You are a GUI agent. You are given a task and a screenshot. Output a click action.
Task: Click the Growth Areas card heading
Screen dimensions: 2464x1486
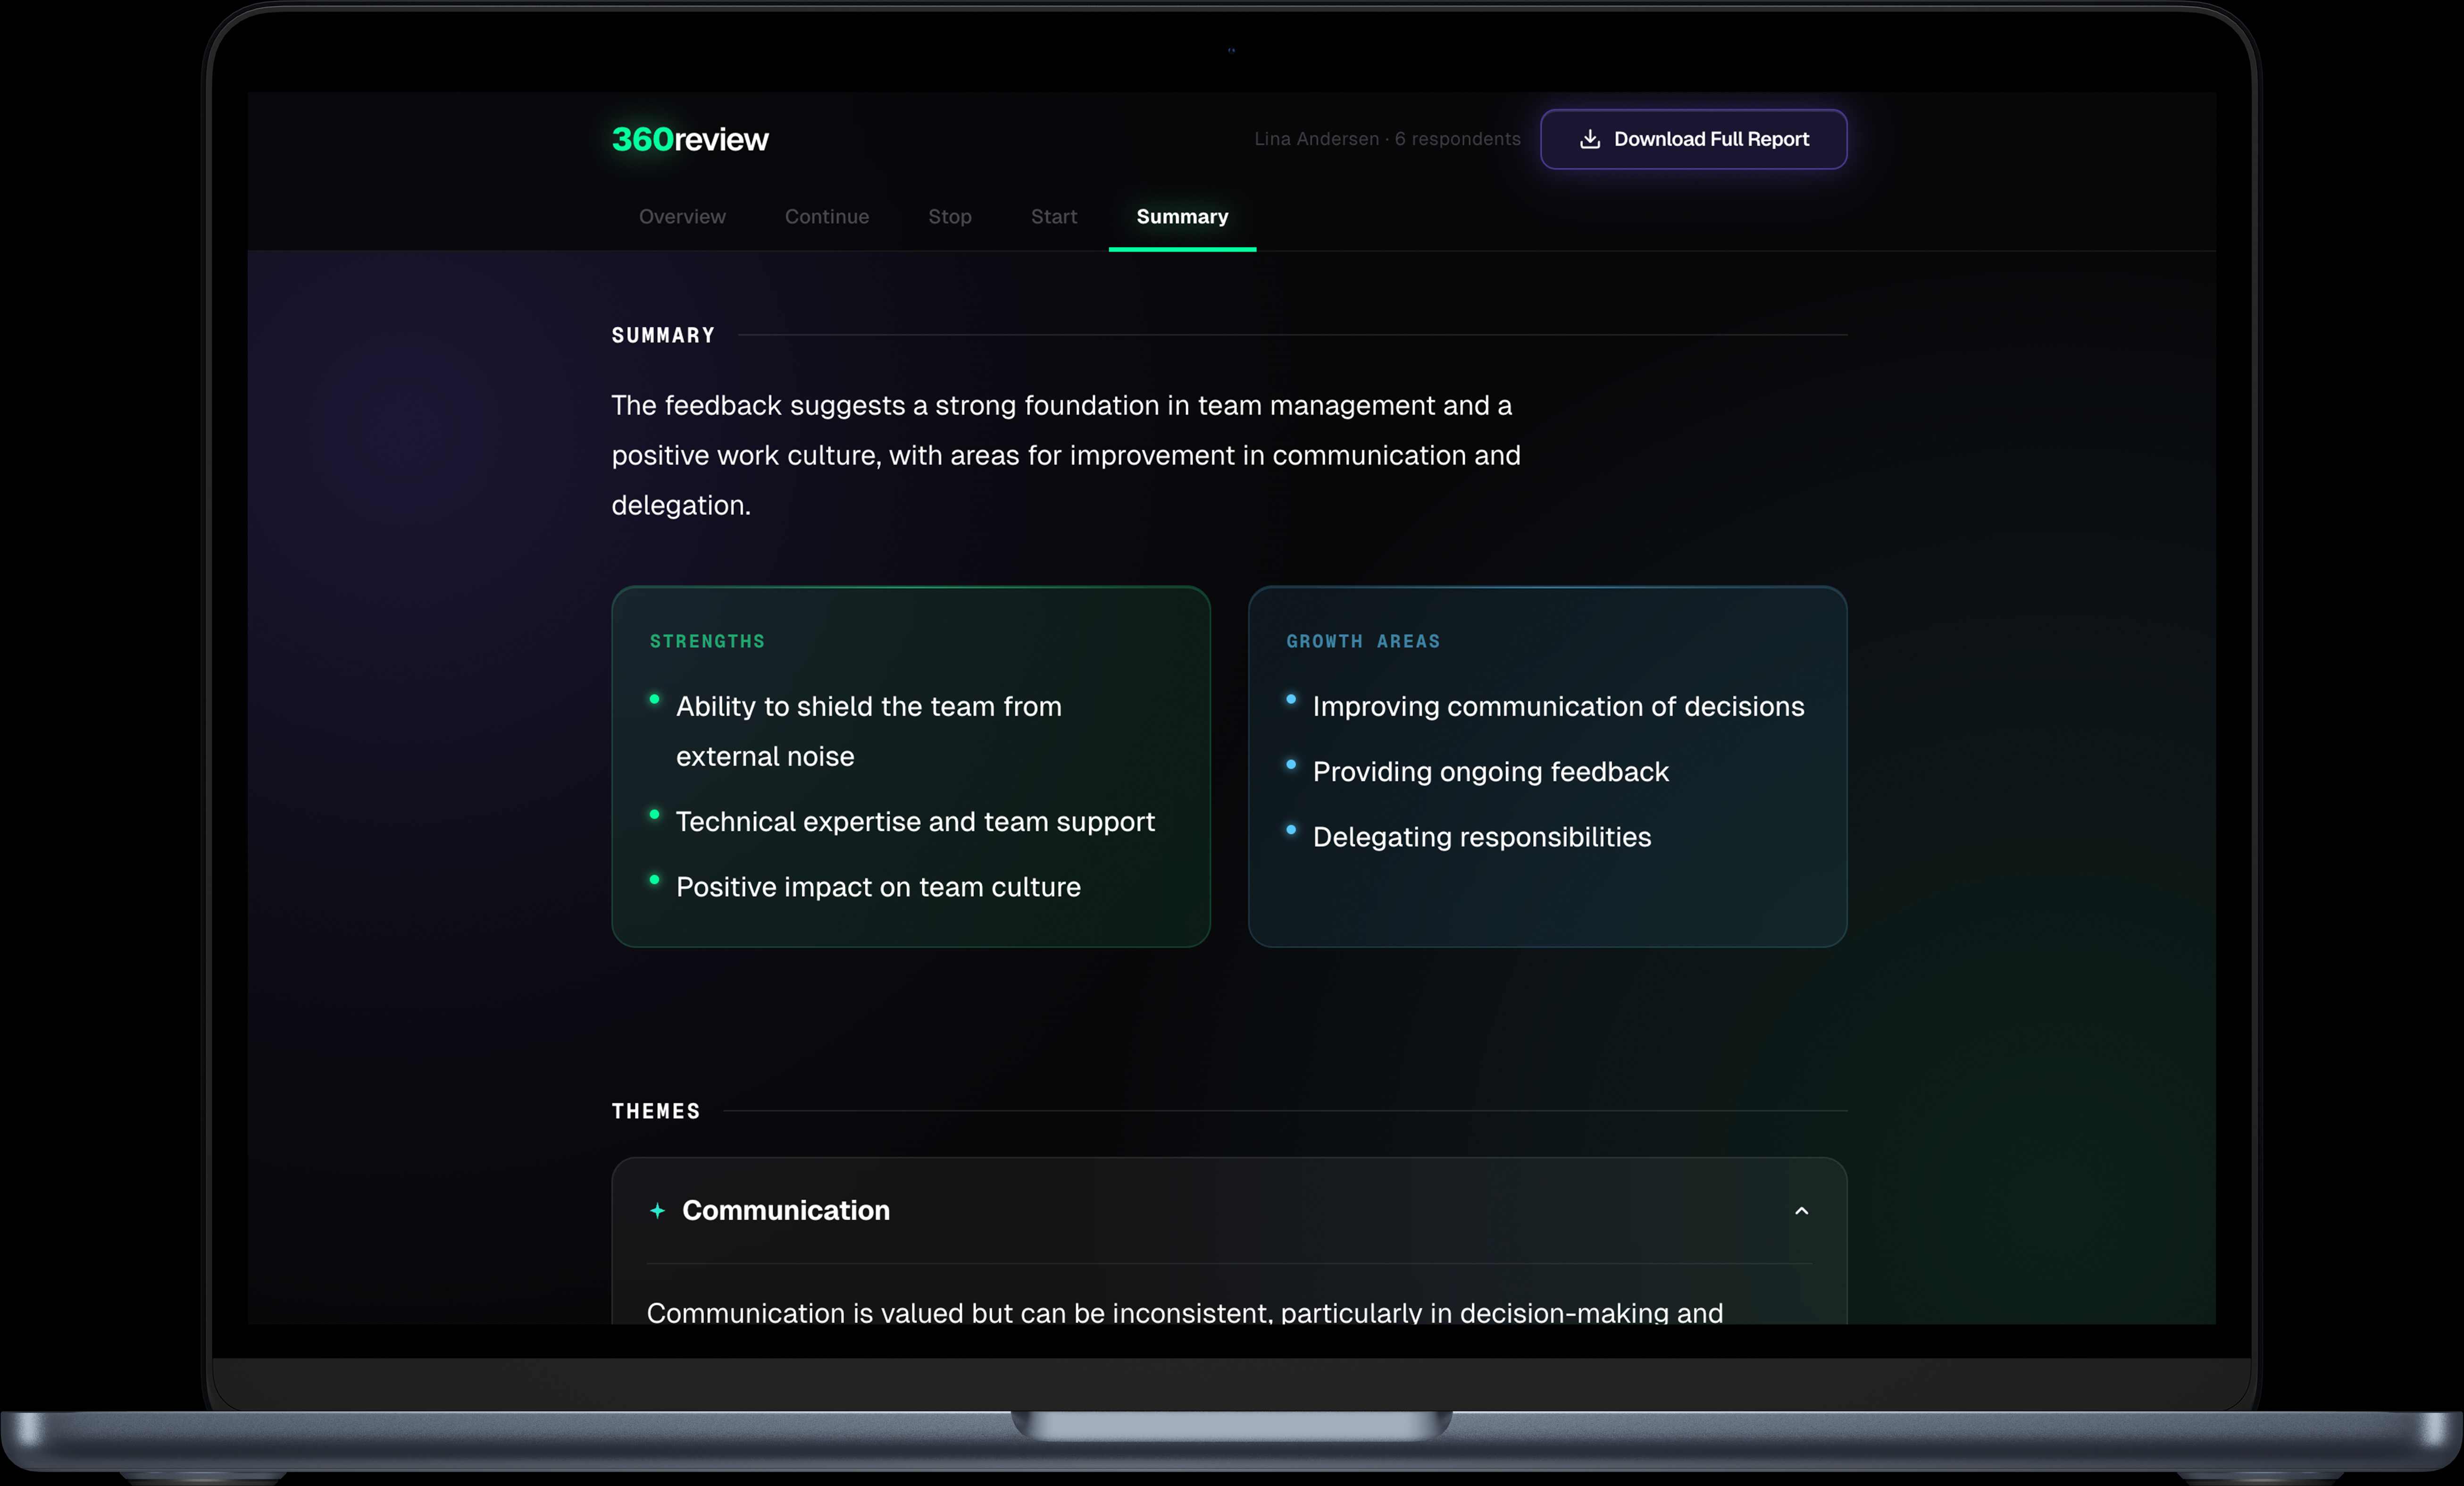coord(1362,641)
